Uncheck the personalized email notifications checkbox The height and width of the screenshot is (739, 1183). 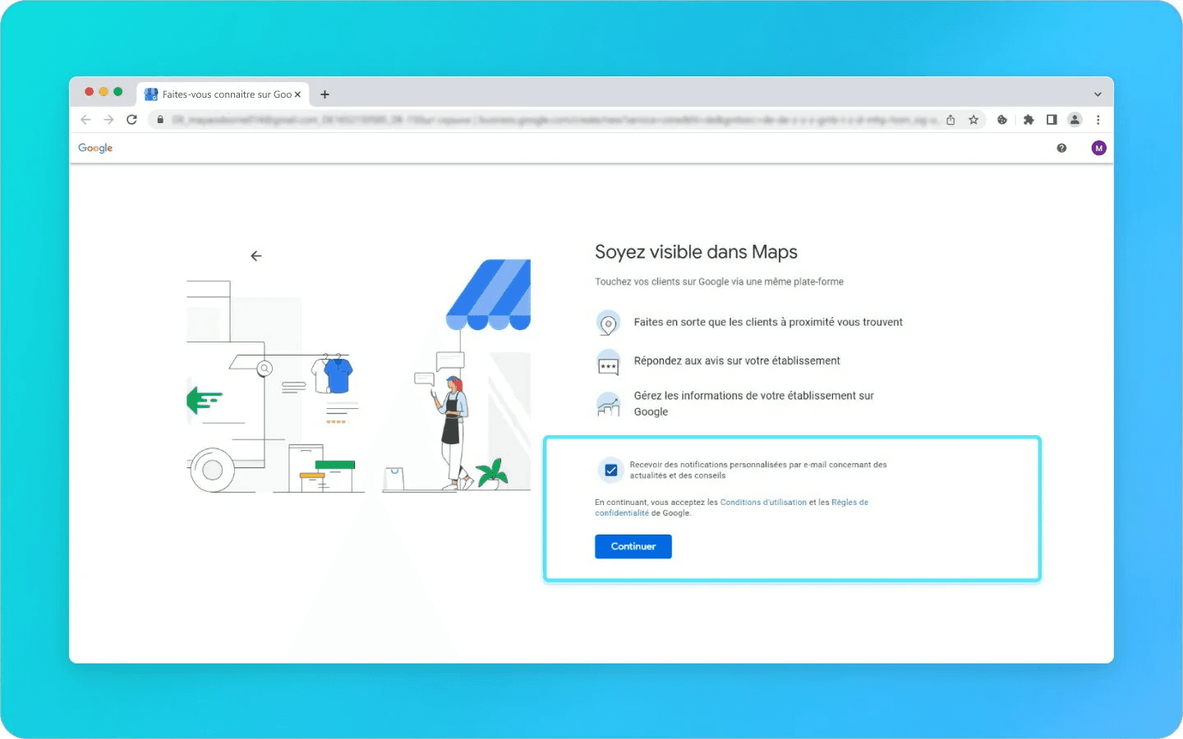pyautogui.click(x=611, y=470)
